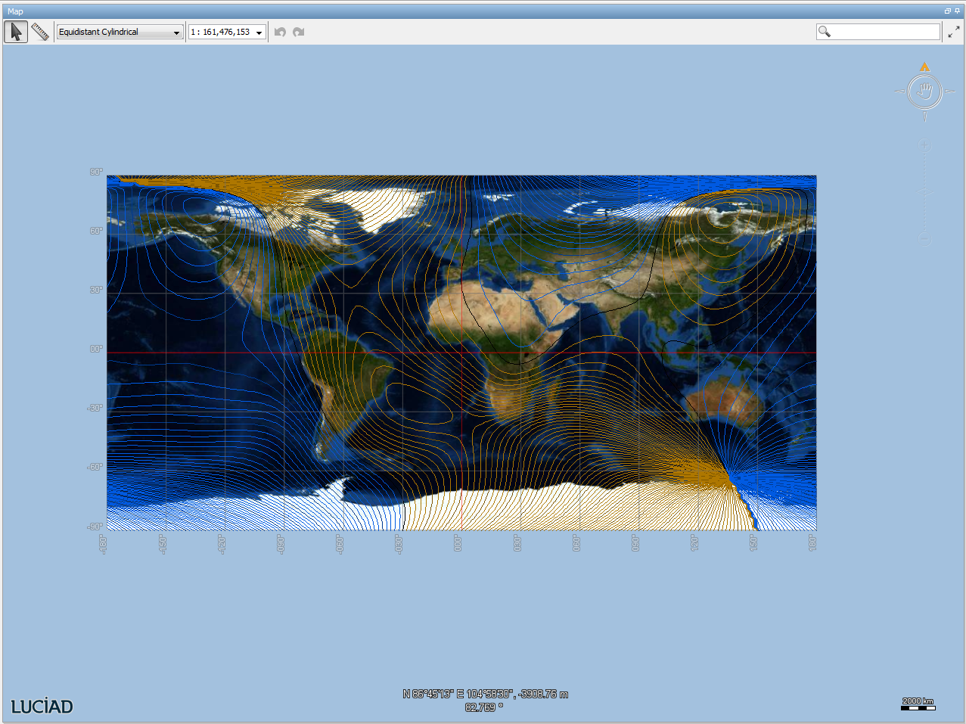Select the arrow selection tool
This screenshot has width=966, height=724.
click(x=16, y=32)
